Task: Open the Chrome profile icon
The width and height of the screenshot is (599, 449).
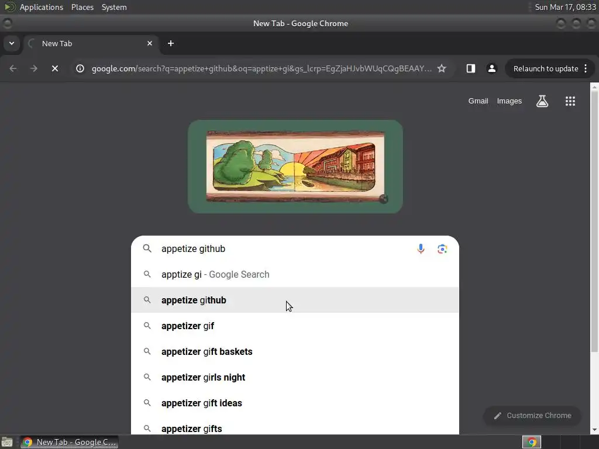Action: click(x=491, y=68)
